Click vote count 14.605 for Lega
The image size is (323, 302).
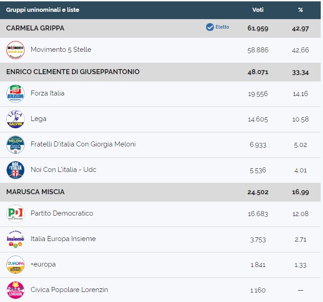tap(258, 119)
